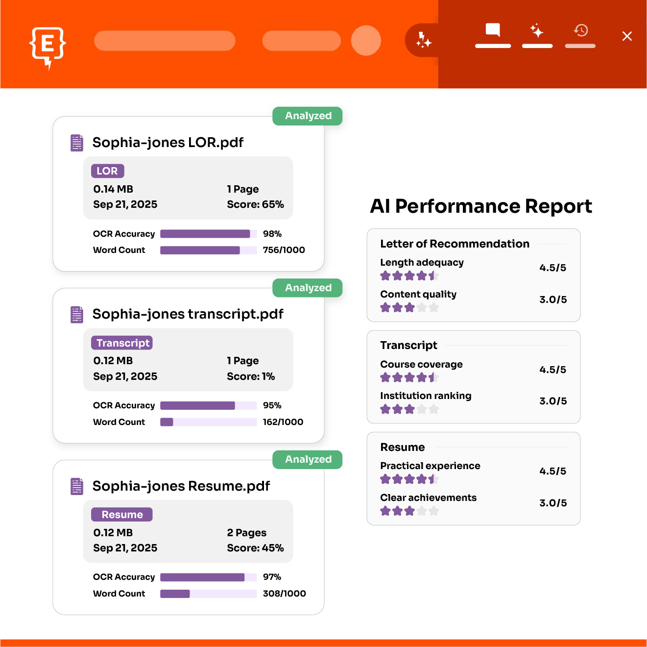This screenshot has width=647, height=647.
Task: Click the LOR OCR Accuracy progress bar
Action: (208, 234)
